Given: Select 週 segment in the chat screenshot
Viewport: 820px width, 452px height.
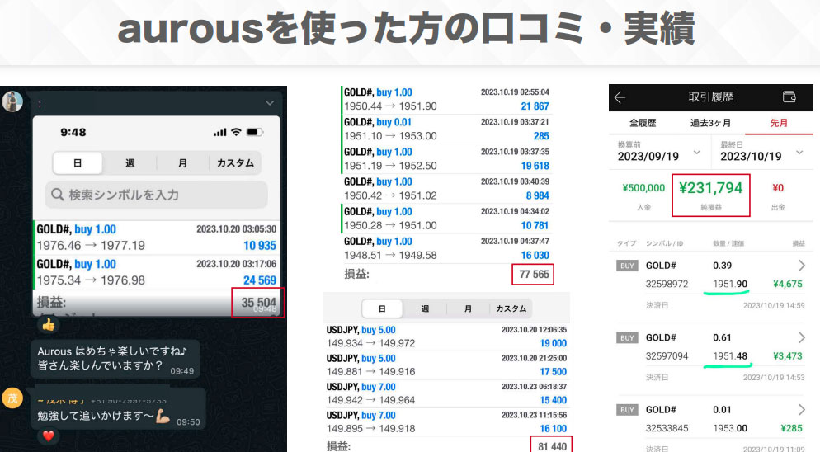Looking at the screenshot, I should tap(130, 163).
